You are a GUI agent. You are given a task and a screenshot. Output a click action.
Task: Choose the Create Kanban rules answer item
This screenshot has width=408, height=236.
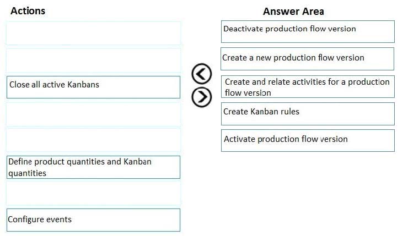pos(308,114)
